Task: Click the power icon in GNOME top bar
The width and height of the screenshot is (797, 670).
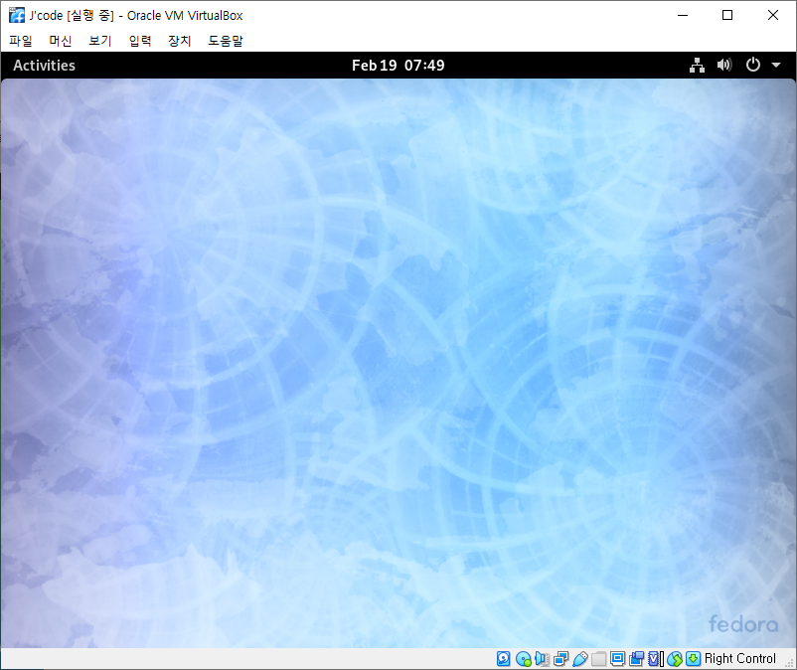Action: click(x=753, y=65)
